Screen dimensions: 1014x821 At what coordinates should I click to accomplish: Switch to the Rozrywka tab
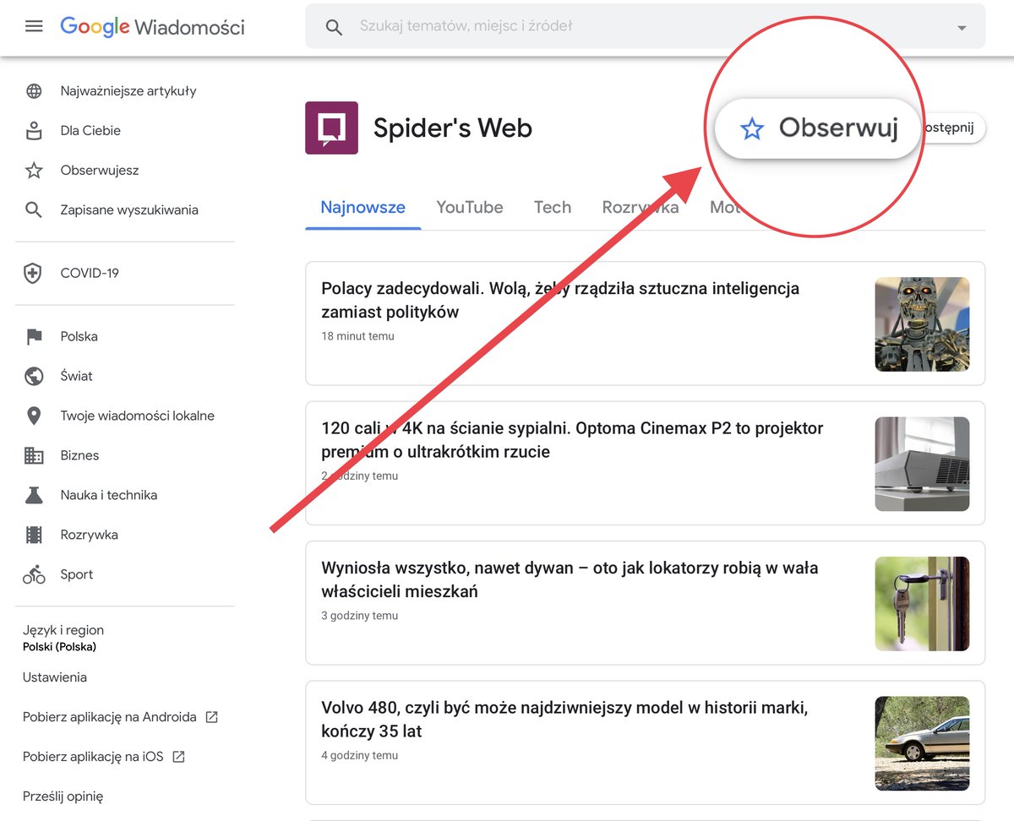point(641,207)
